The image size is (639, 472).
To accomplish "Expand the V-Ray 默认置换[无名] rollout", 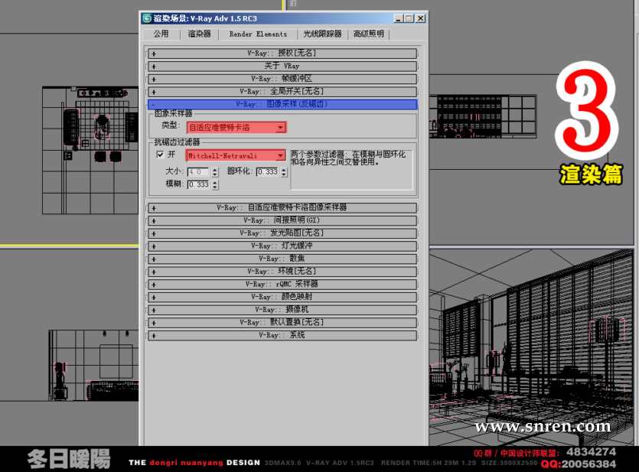I will 282,323.
